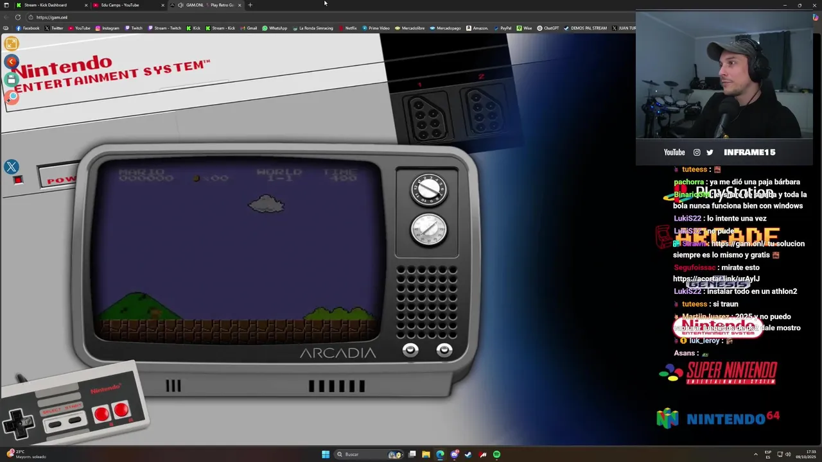Open the La Ronda Simracing bookmark
Viewport: 822px width, 462px height.
point(313,28)
